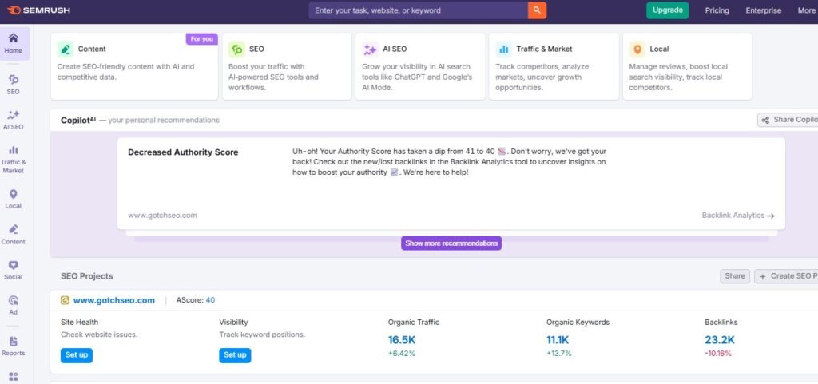Open the www.gotchseo.com project link
The width and height of the screenshot is (818, 384).
[x=113, y=300]
